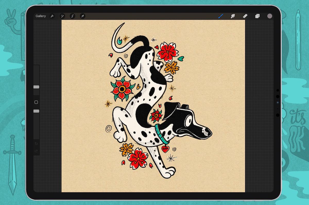Open the Layers panel

[258, 16]
